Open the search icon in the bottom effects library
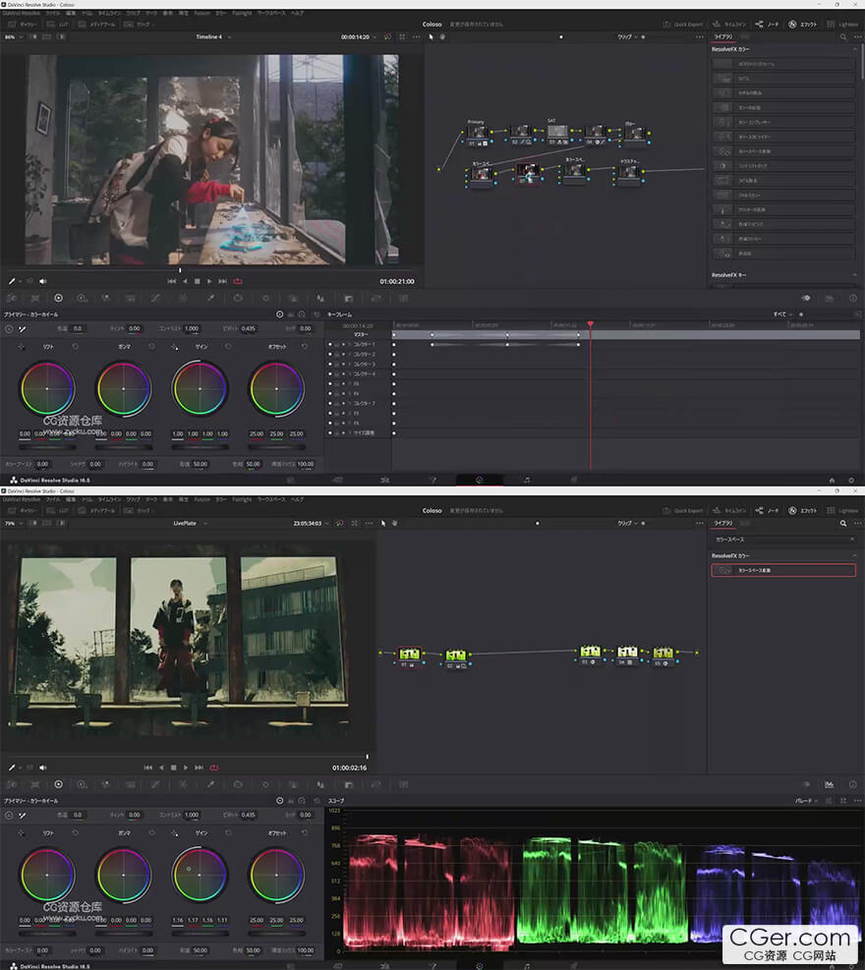 843,524
